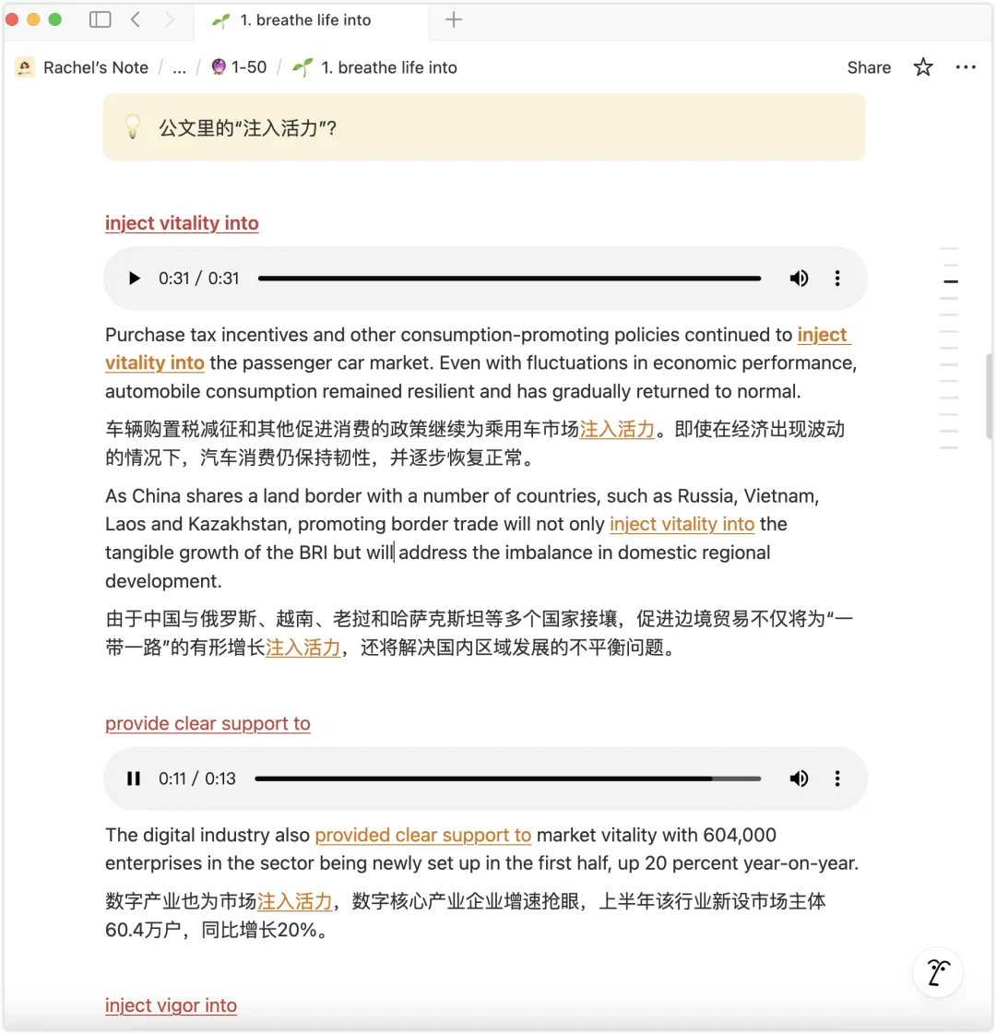The width and height of the screenshot is (996, 1034).
Task: Click the 'provide clear support to' heading
Action: (x=207, y=723)
